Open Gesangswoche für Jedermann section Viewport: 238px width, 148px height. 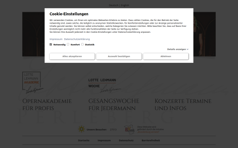click(x=114, y=105)
